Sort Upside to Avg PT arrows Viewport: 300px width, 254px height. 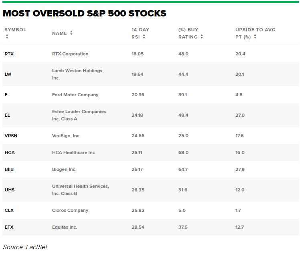coord(255,37)
